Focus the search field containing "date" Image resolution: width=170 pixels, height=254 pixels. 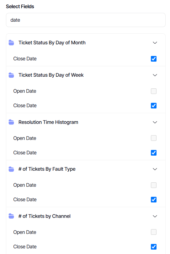(x=86, y=20)
